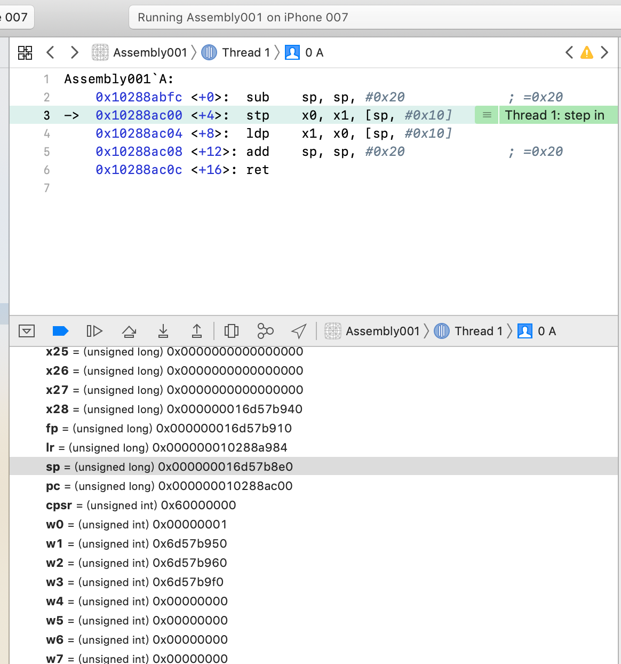The height and width of the screenshot is (664, 621).
Task: Click the annotation handle beside step in
Action: tap(487, 115)
